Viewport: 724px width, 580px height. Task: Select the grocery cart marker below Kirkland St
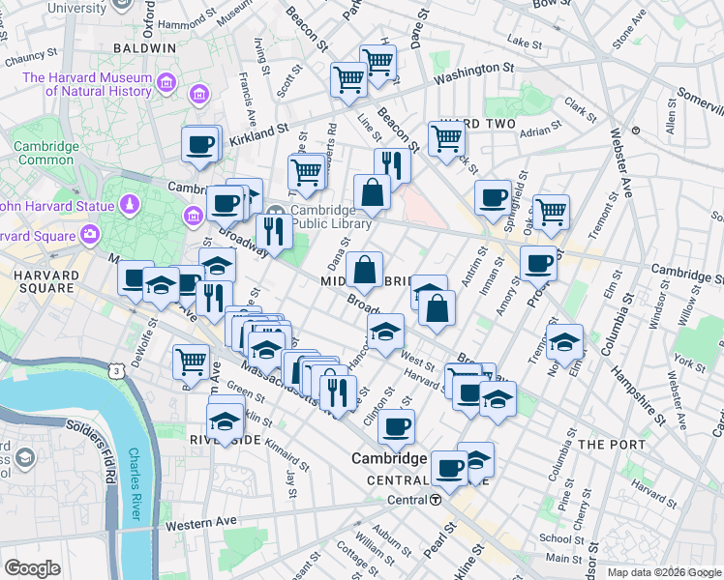point(306,174)
